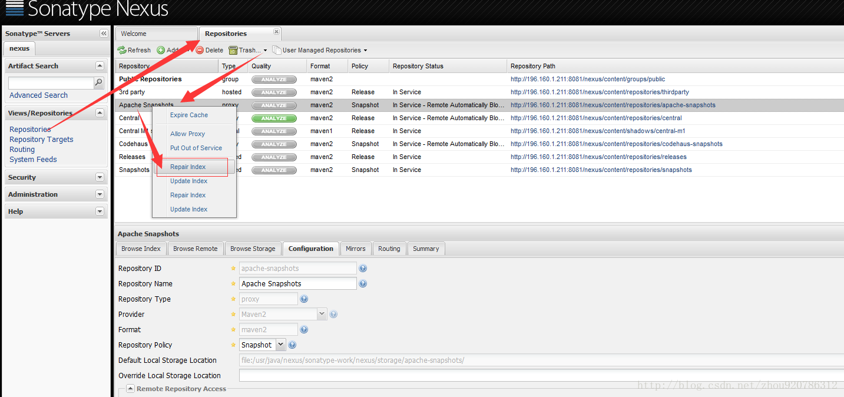Collapse the Sonatype Servers sidebar panel

pos(104,34)
